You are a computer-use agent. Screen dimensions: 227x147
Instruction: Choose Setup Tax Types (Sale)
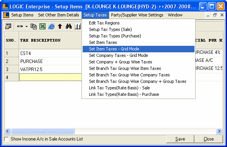coord(139,29)
